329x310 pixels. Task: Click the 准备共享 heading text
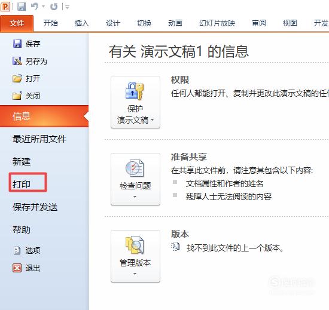point(189,157)
